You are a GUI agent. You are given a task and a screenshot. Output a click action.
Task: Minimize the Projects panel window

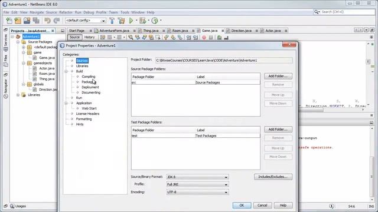point(63,31)
